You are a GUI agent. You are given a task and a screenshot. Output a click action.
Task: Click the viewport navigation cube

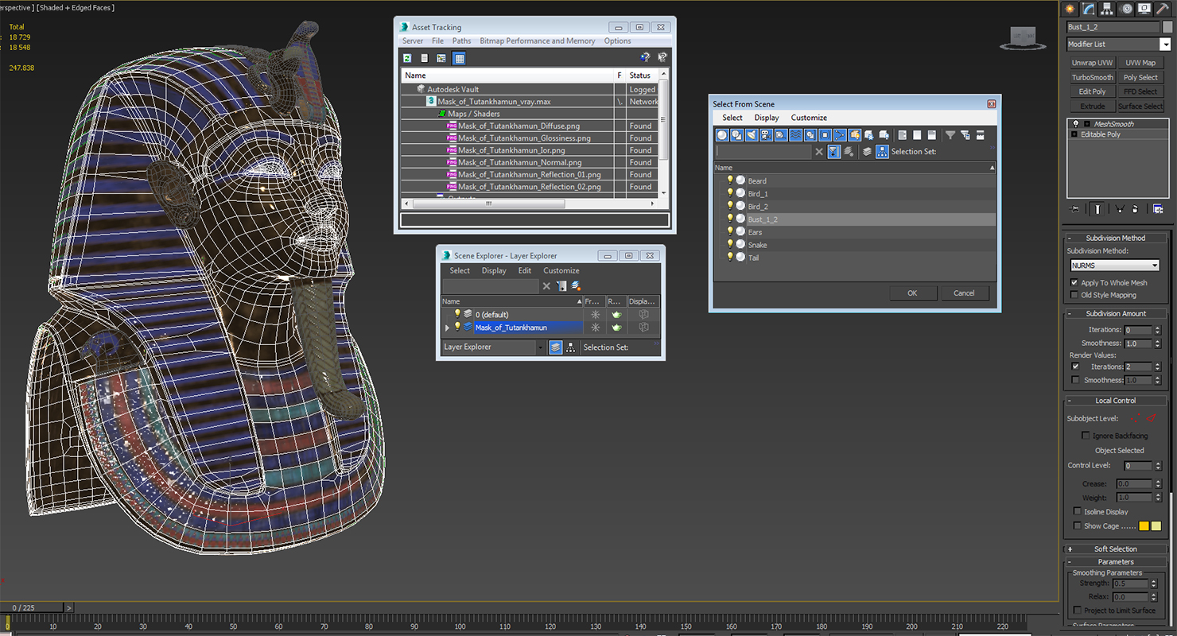point(1022,37)
